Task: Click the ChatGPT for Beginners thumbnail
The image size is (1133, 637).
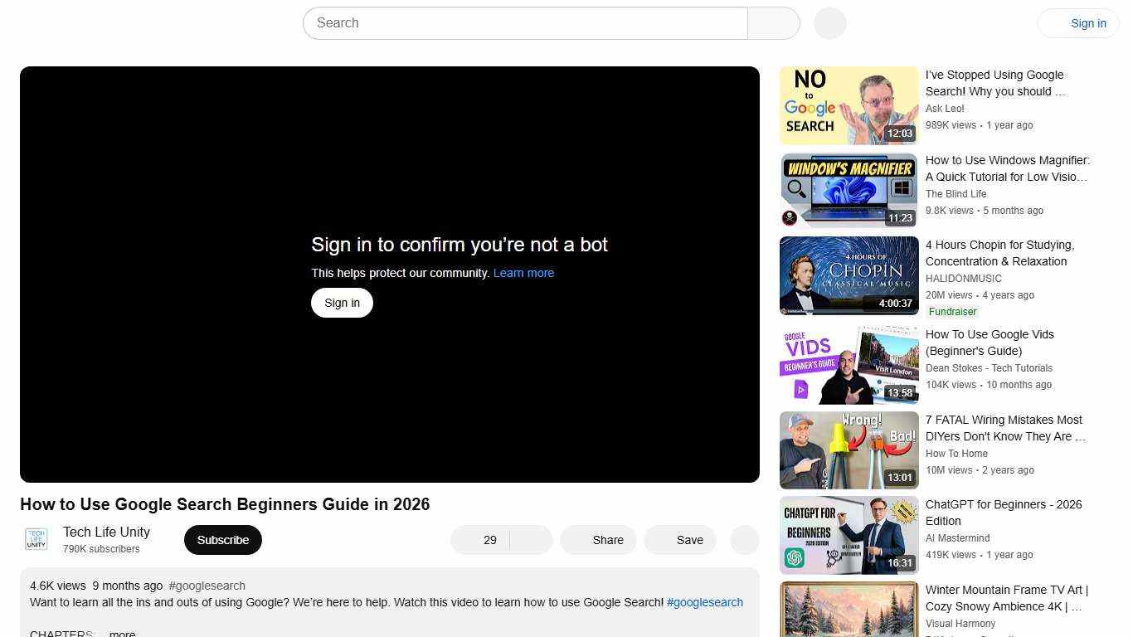Action: (x=849, y=535)
